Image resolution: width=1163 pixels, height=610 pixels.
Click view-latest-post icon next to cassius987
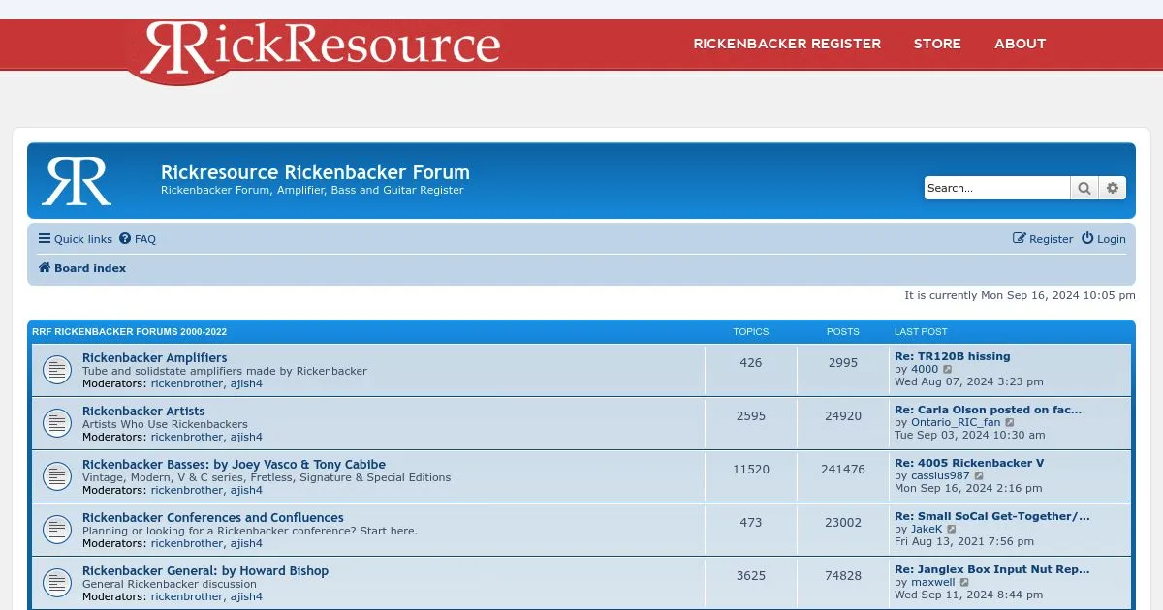pyautogui.click(x=979, y=476)
